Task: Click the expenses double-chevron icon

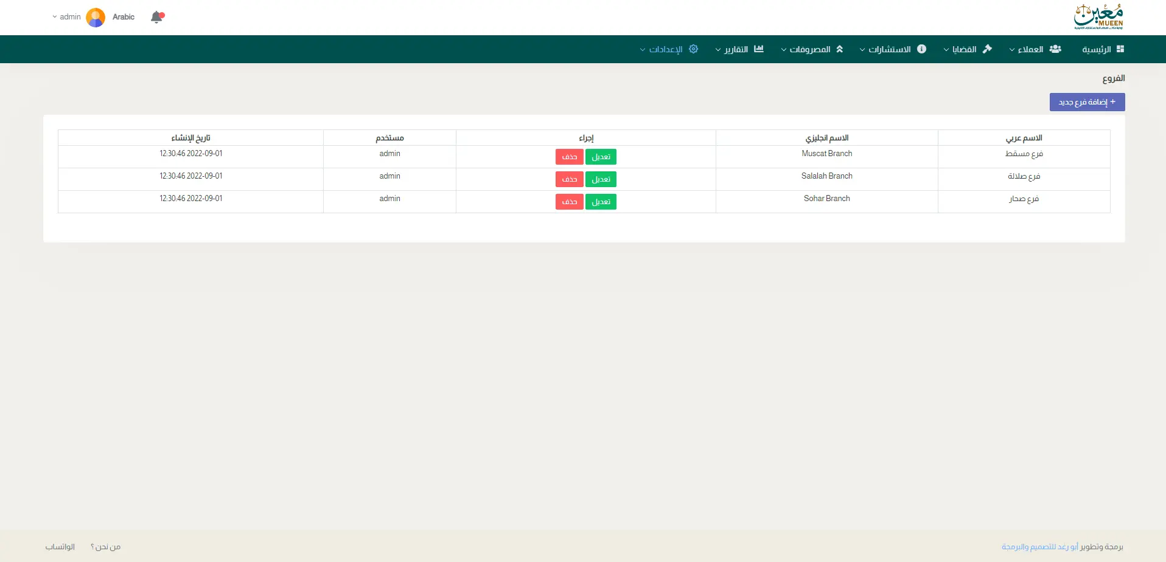Action: (x=839, y=49)
